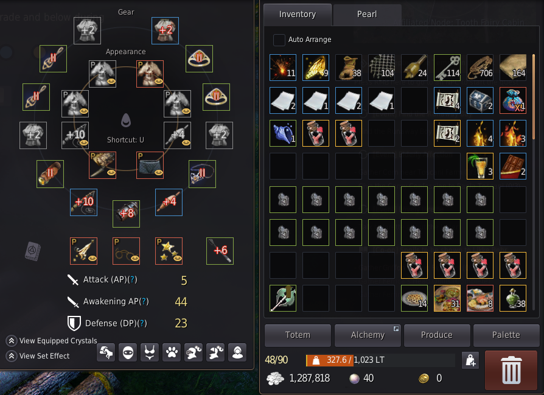
Task: Click the chocolate bar item in inventory
Action: 513,166
